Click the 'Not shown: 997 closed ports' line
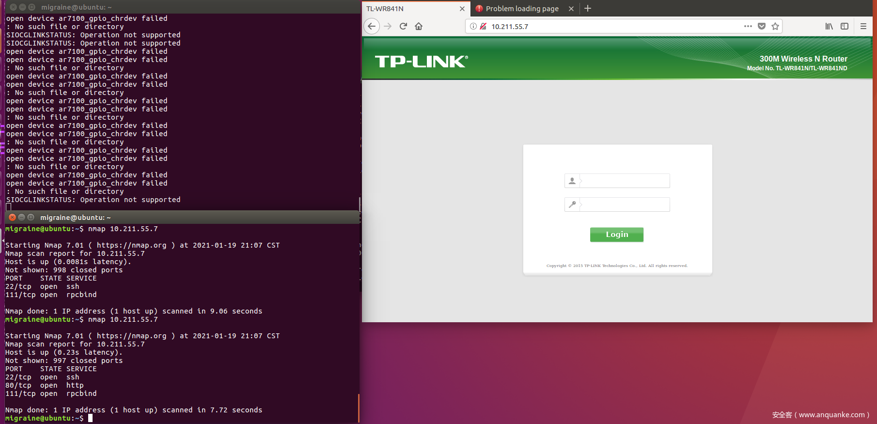877x424 pixels. pos(64,361)
